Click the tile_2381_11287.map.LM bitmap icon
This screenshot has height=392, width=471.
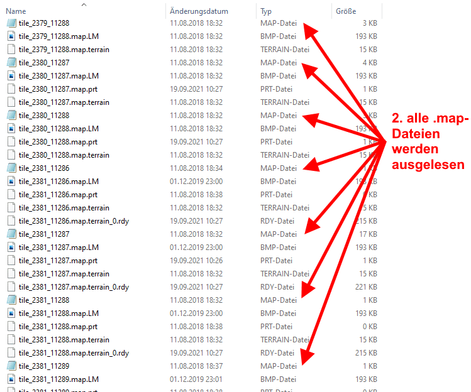click(11, 248)
